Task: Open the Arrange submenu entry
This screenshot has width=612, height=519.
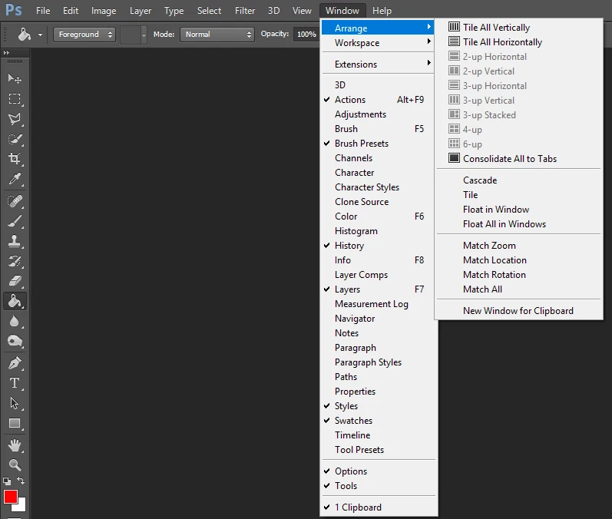Action: [x=378, y=28]
